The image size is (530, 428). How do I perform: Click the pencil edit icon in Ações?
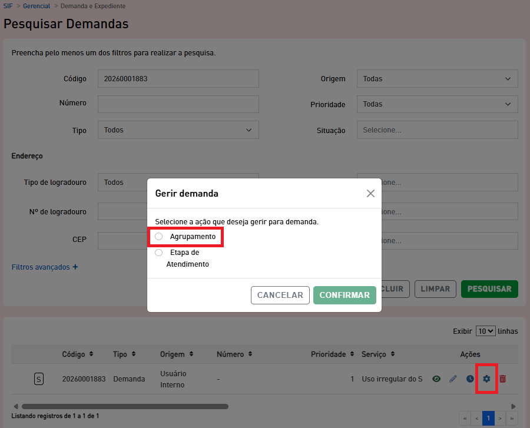click(453, 379)
